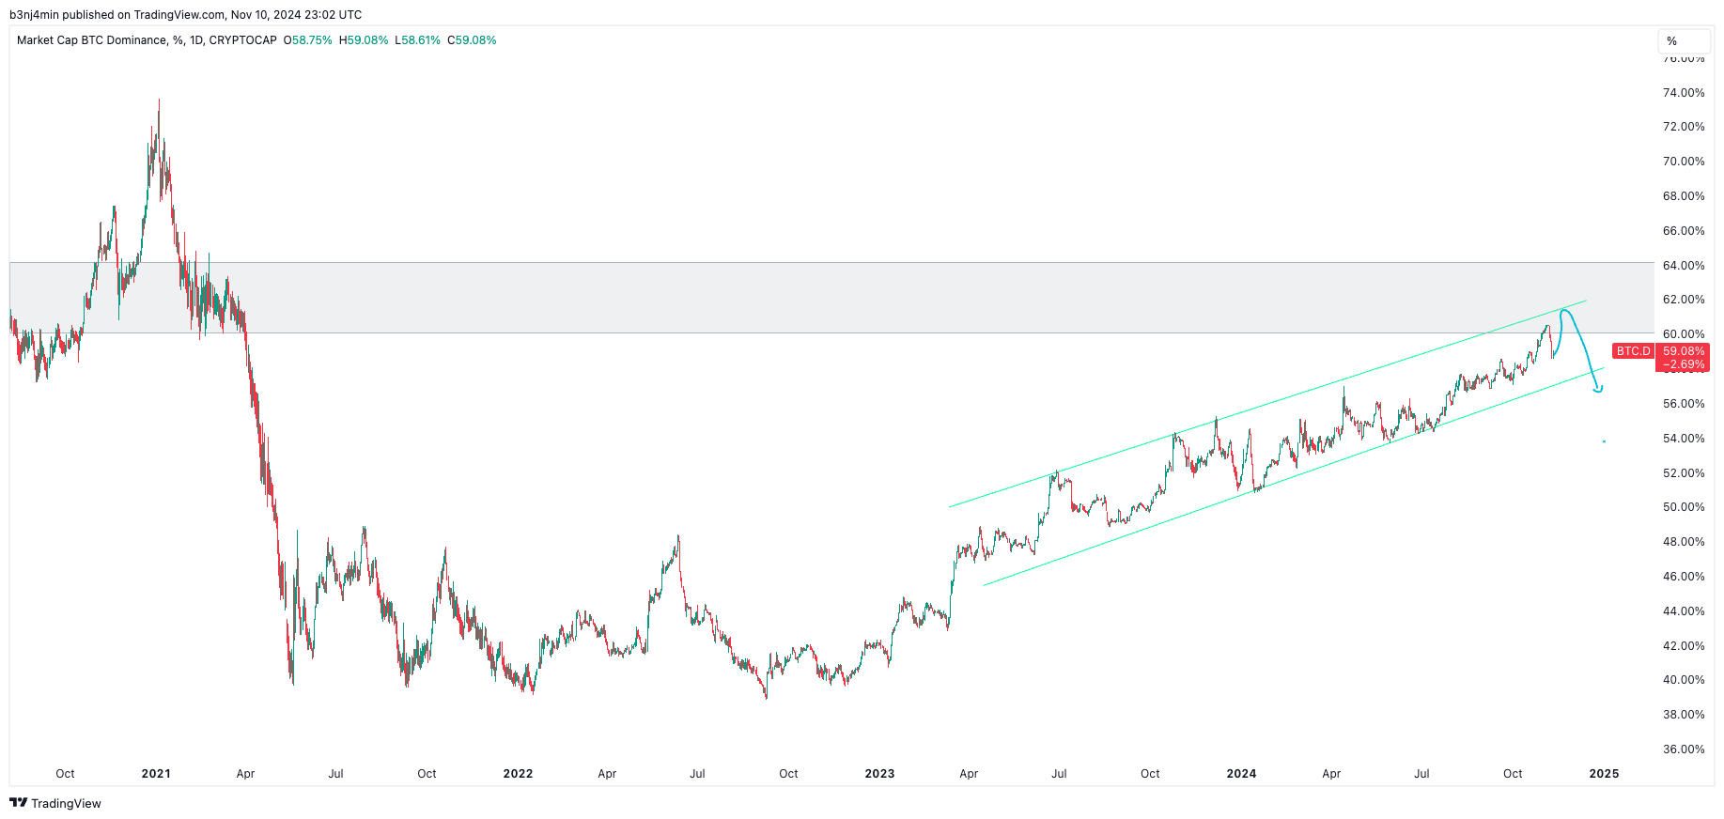The width and height of the screenshot is (1724, 819).
Task: Click the 56.00% price axis label
Action: 1684,404
